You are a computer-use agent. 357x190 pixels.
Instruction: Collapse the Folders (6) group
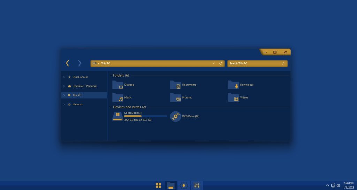click(x=111, y=75)
